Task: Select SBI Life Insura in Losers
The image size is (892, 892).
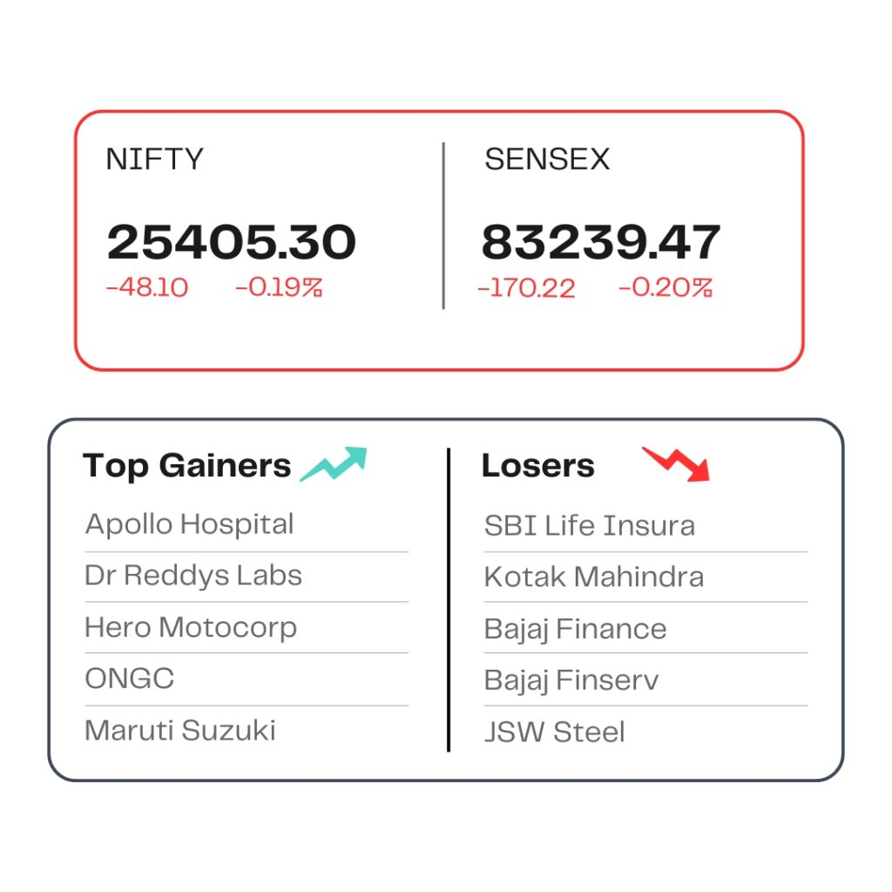Action: click(x=590, y=525)
